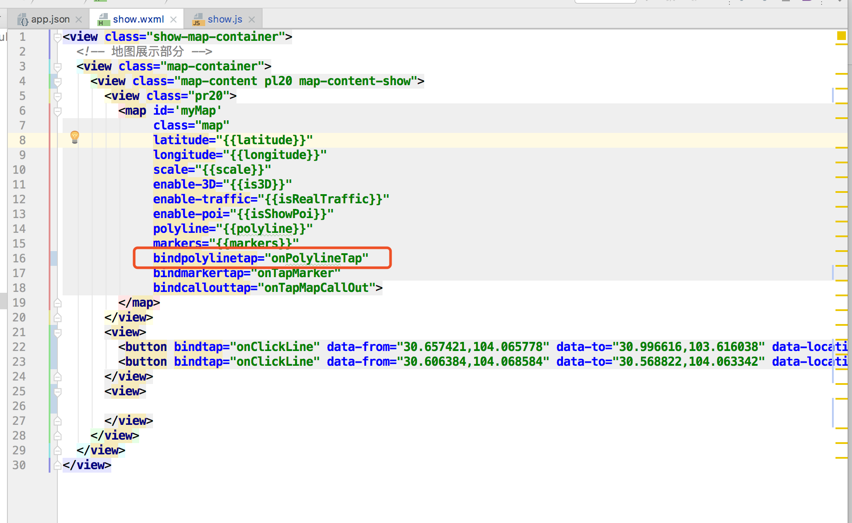Close the show.wxml tab
The width and height of the screenshot is (852, 523).
pyautogui.click(x=173, y=20)
